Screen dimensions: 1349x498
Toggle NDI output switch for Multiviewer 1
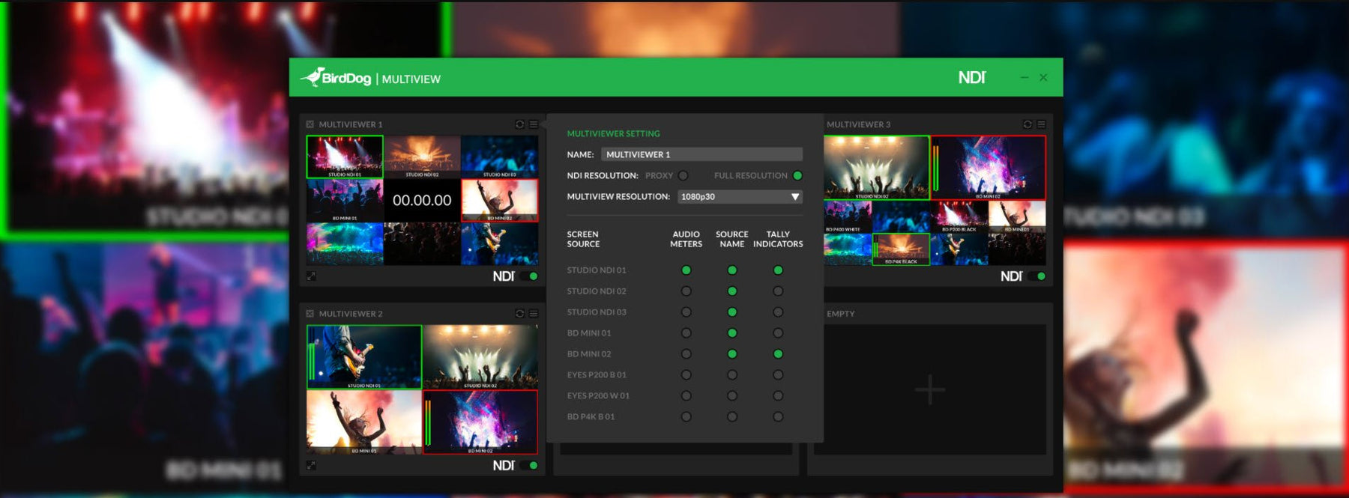[x=530, y=276]
